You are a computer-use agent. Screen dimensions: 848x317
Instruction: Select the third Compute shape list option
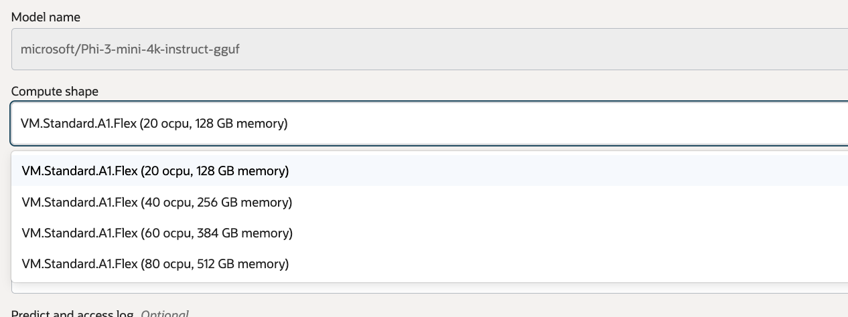tap(157, 233)
